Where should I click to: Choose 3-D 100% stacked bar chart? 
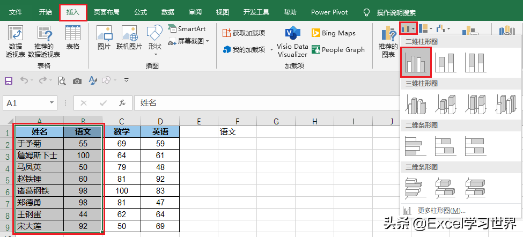point(476,188)
